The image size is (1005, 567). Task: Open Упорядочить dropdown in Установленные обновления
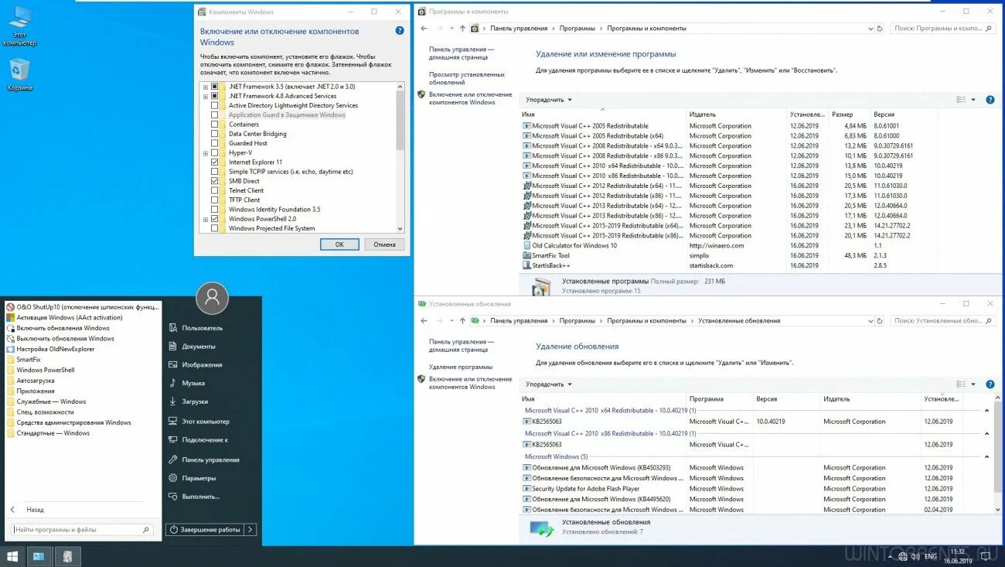pos(549,384)
